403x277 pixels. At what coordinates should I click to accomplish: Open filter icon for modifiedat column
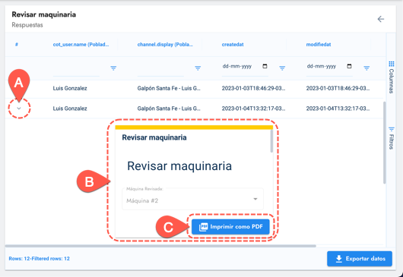(367, 68)
